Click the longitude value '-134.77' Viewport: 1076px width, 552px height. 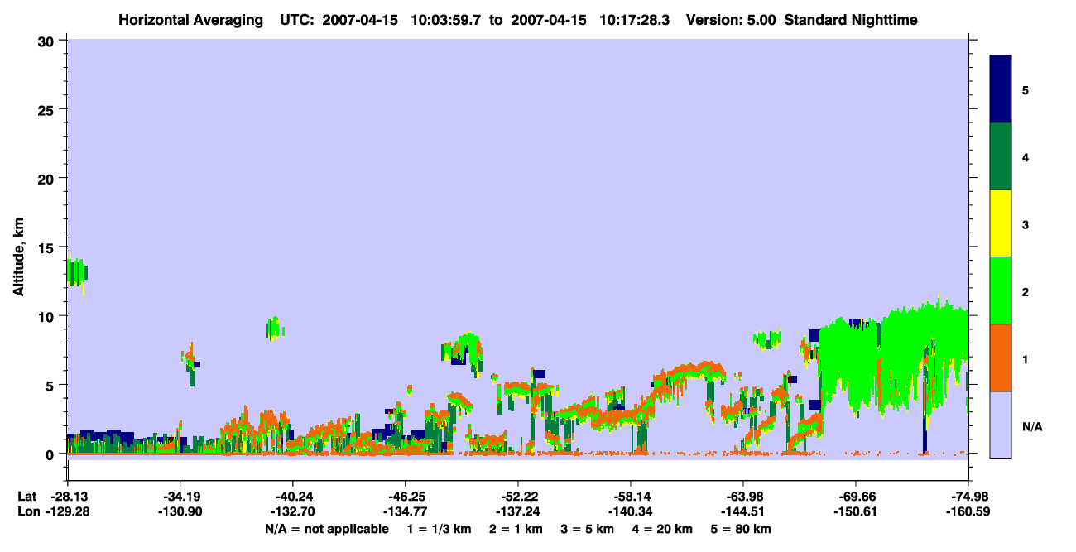click(405, 512)
